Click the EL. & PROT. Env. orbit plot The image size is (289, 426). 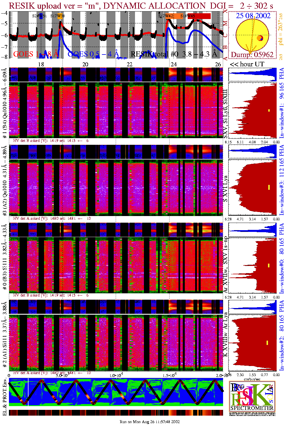coord(116,393)
